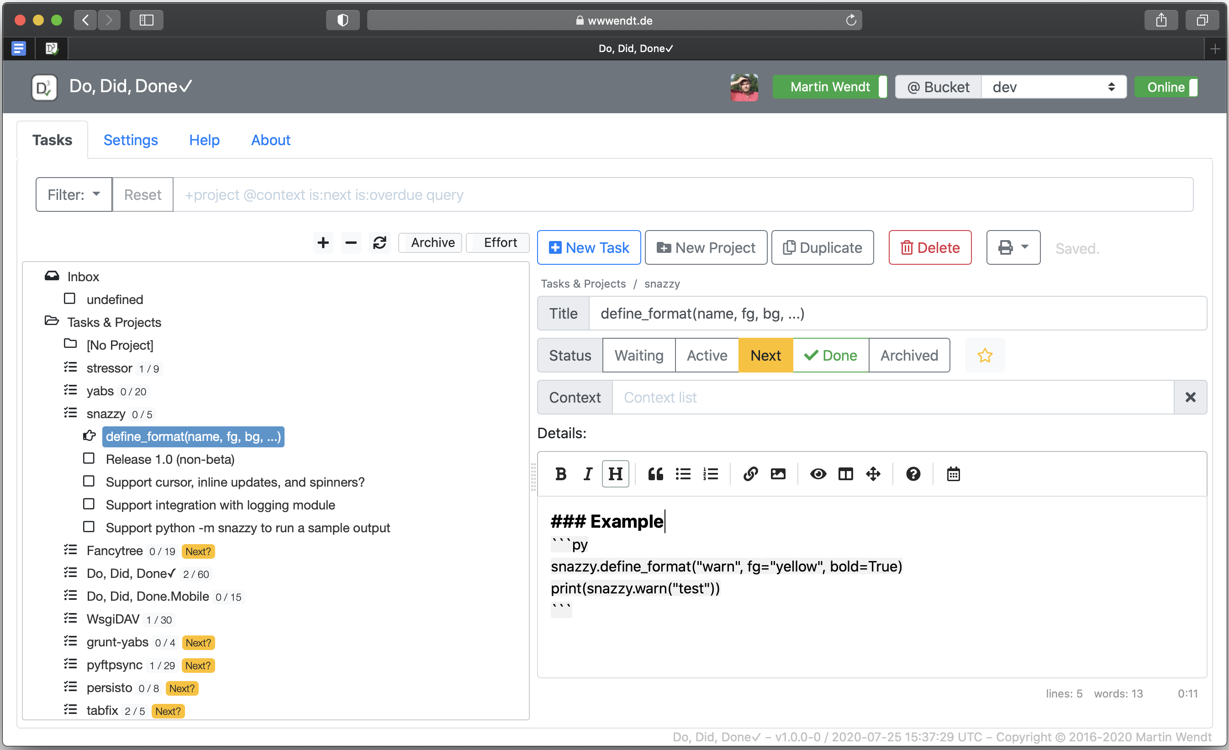Switch to the About tab
Image resolution: width=1229 pixels, height=750 pixels.
270,140
